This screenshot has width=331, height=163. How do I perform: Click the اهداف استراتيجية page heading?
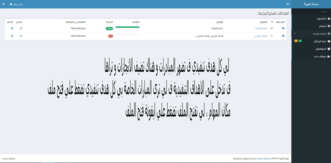[x=273, y=13]
